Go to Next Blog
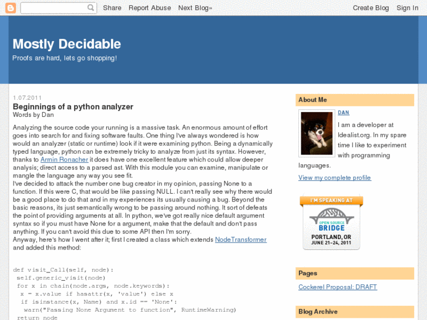 [195, 8]
